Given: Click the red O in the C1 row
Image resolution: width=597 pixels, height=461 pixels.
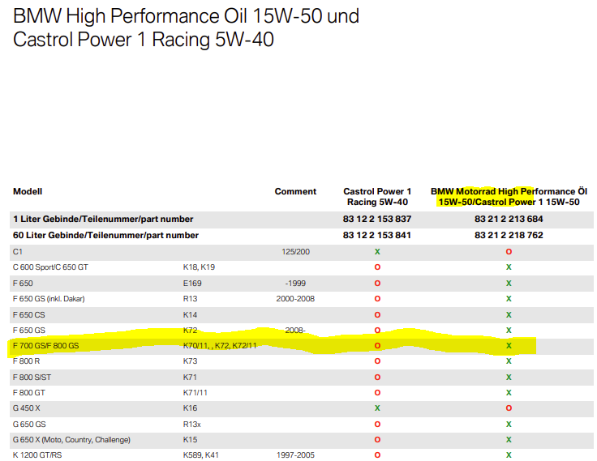Looking at the screenshot, I should point(509,251).
